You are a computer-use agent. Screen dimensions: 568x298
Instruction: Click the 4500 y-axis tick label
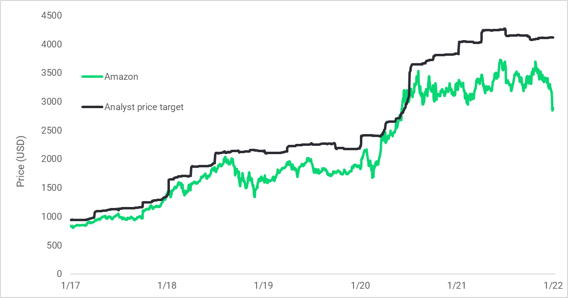coord(52,16)
